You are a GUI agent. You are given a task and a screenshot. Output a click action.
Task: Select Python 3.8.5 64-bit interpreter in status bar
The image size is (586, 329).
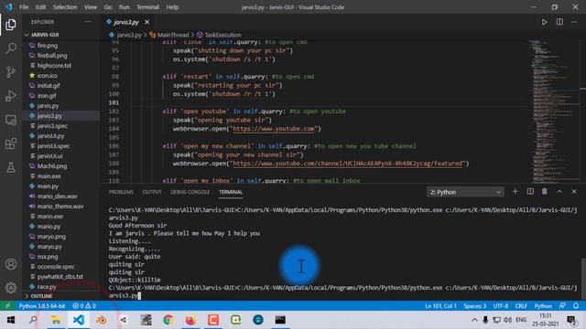(42, 306)
